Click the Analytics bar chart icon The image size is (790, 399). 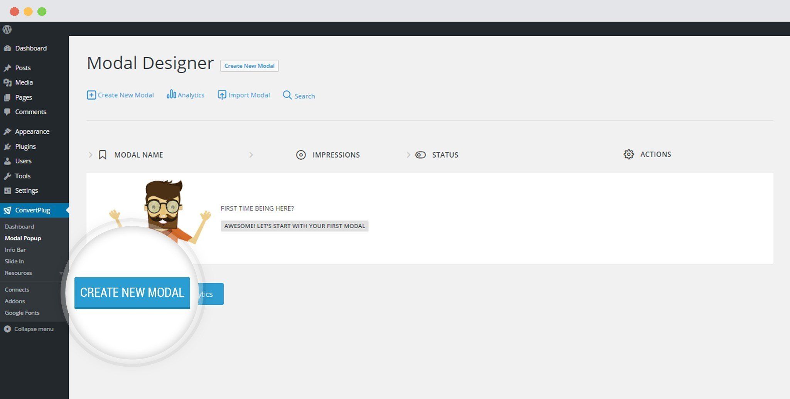(171, 94)
